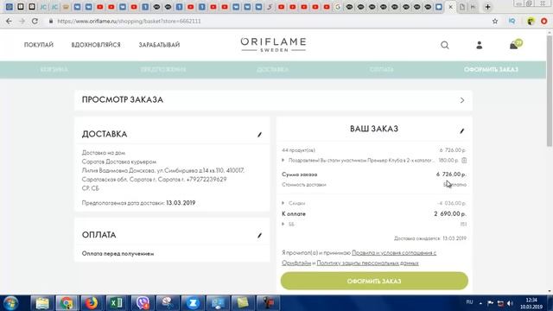This screenshot has width=553, height=311.
Task: Open Правила и условия соглашения link
Action: 394,253
